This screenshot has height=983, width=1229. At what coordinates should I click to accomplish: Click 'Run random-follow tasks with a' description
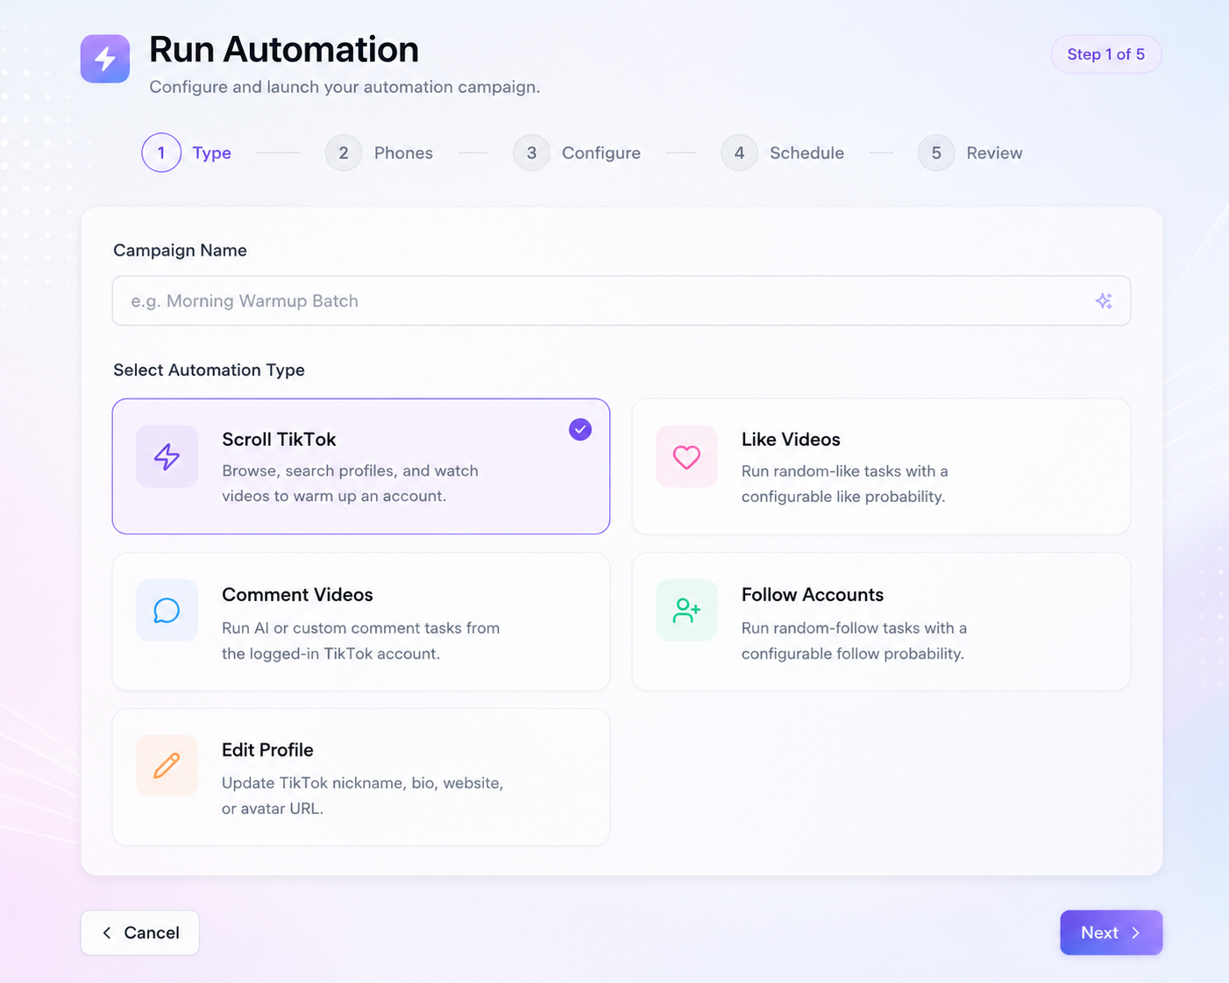(x=854, y=627)
